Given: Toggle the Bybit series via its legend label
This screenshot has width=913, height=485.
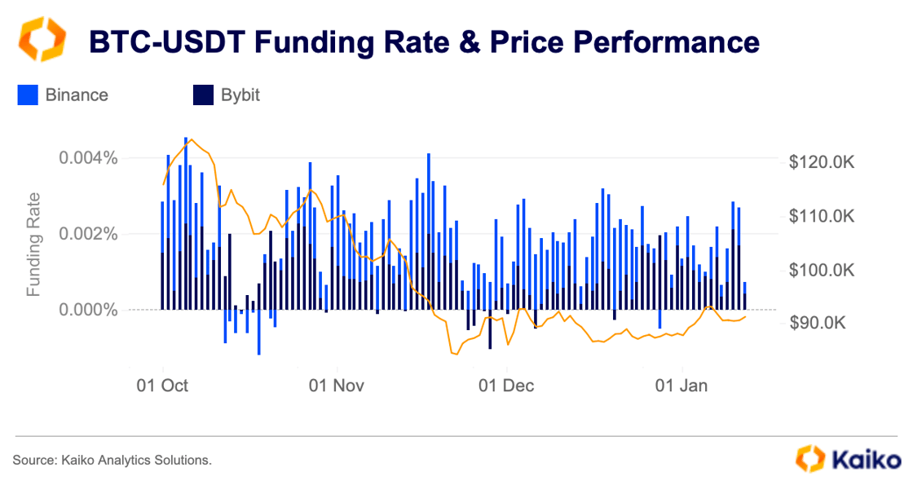Looking at the screenshot, I should [240, 95].
